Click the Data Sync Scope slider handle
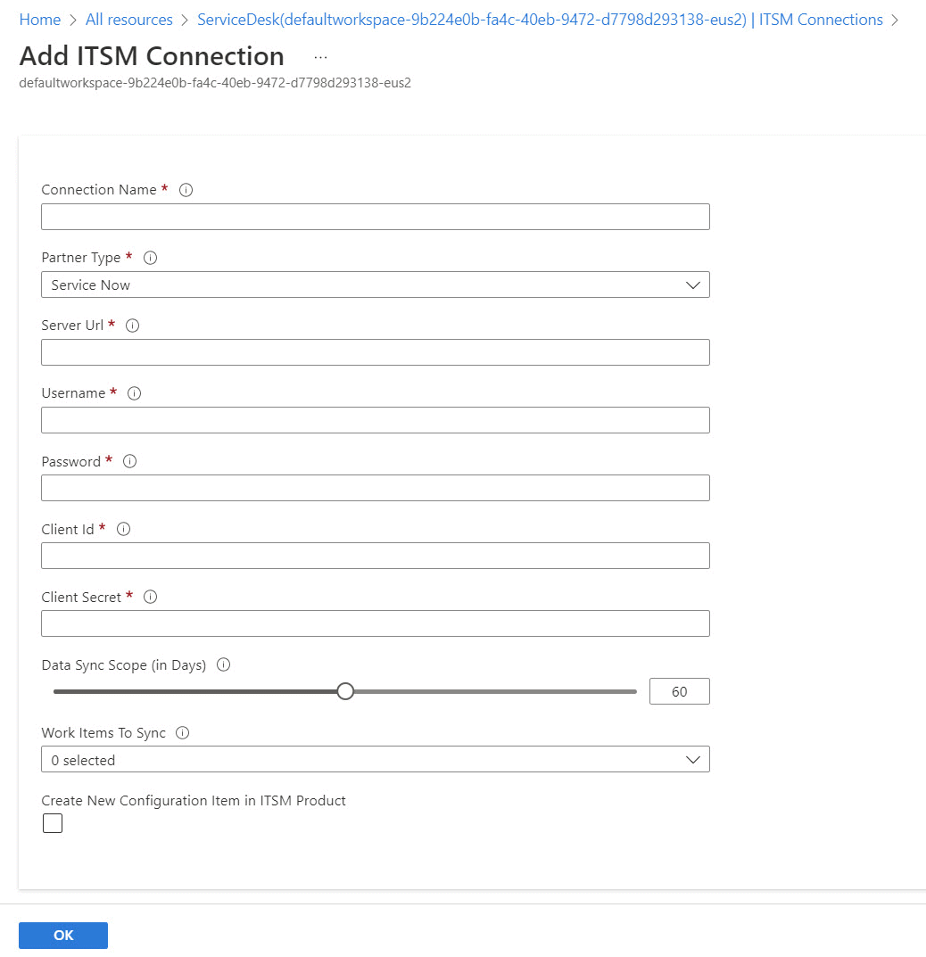The width and height of the screenshot is (926, 957). (345, 691)
